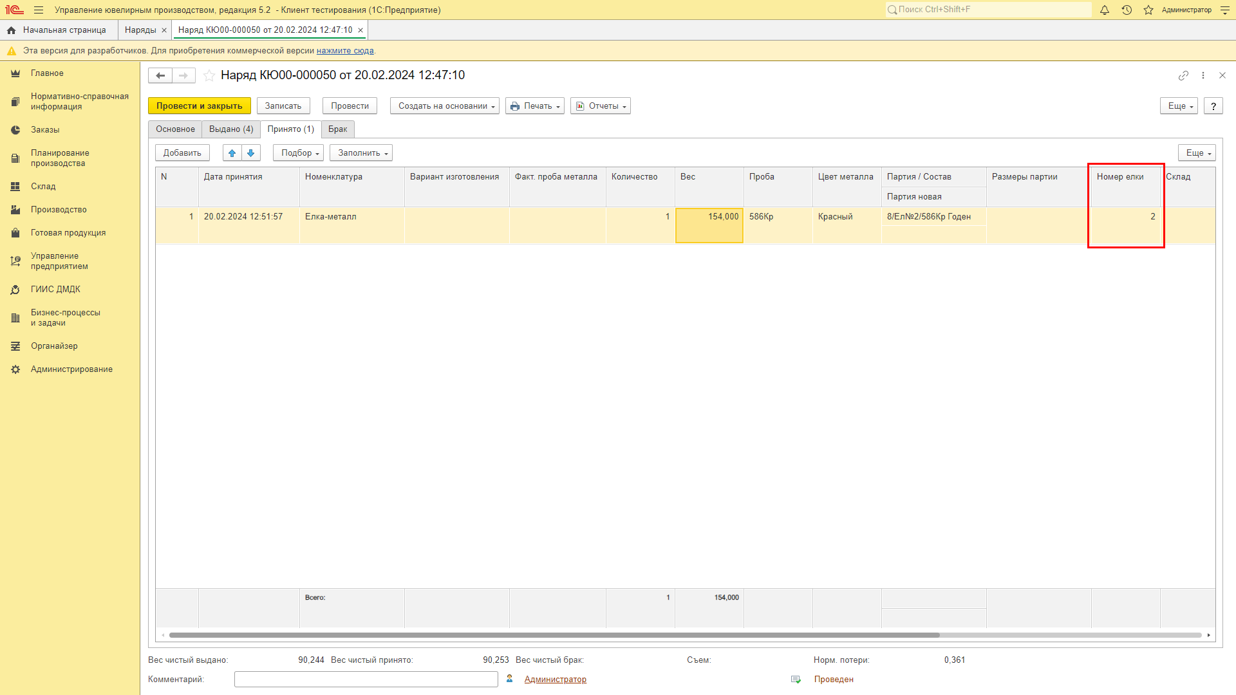
Task: Copy link using the chain icon
Action: coord(1183,75)
